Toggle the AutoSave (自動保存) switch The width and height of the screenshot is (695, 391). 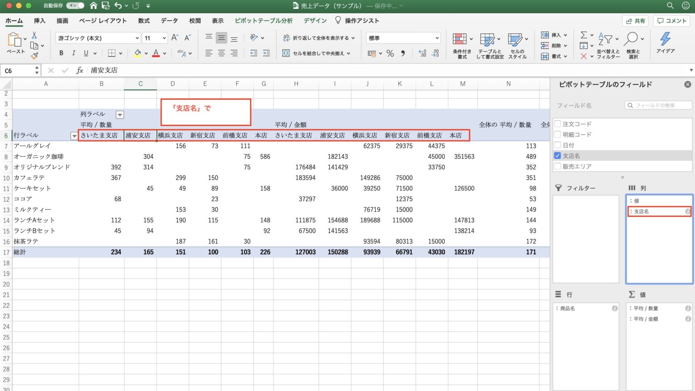(x=75, y=6)
